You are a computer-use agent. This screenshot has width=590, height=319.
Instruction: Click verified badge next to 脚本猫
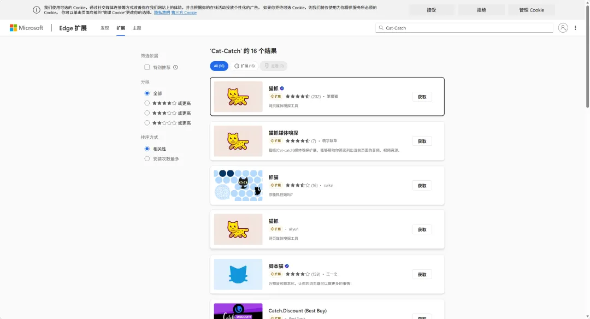[x=287, y=266]
